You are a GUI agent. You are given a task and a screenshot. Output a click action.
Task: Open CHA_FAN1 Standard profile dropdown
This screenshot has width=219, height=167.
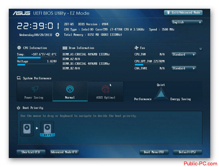pyautogui.click(x=184, y=68)
